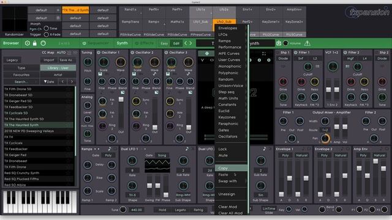Open the Filter 1 Svf type dropdown

pos(301,59)
